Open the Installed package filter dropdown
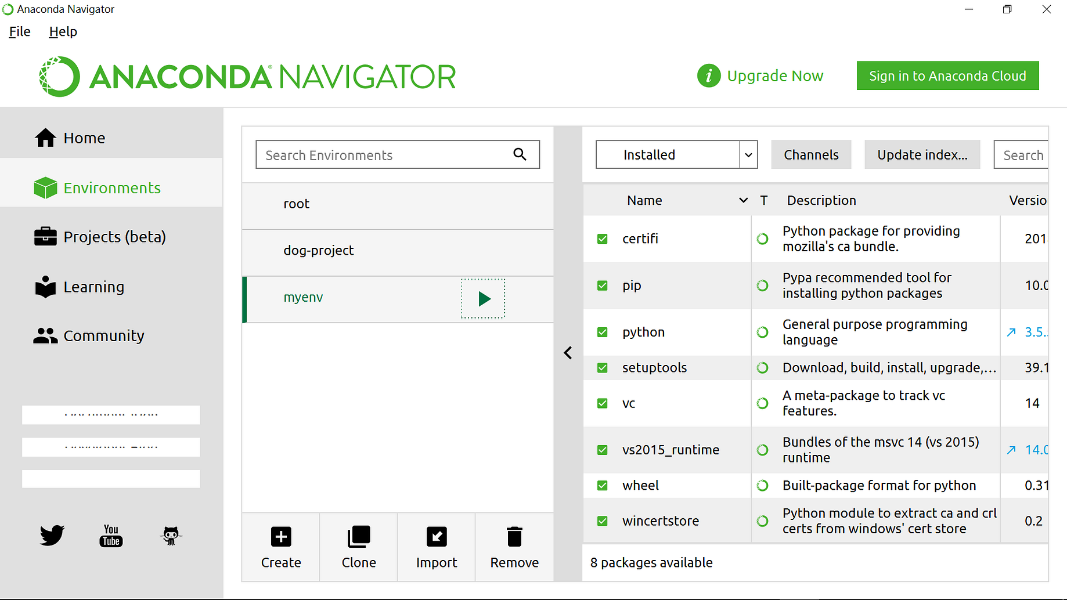The height and width of the screenshot is (600, 1067). pos(677,155)
